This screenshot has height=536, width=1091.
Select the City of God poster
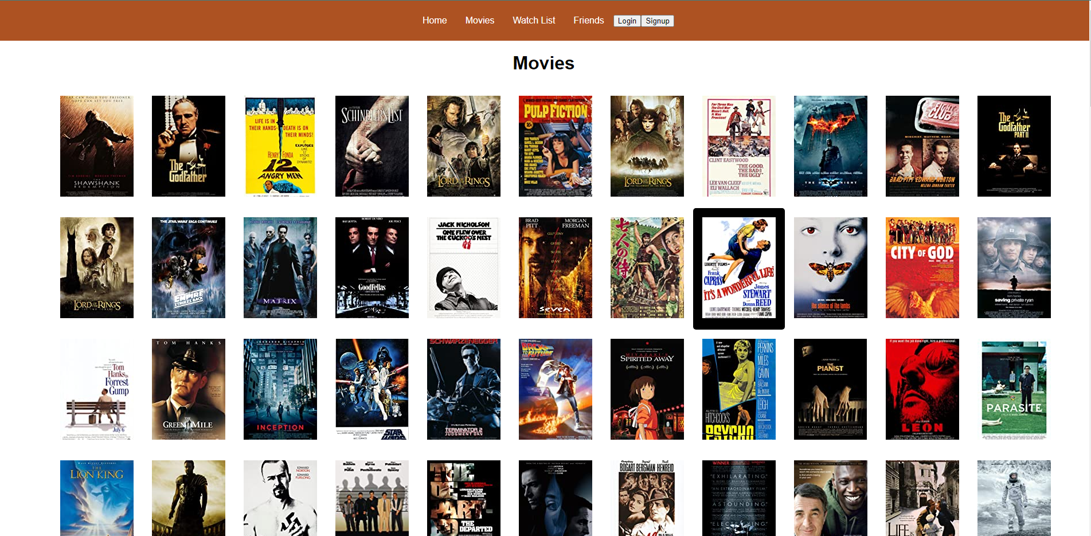pos(922,268)
